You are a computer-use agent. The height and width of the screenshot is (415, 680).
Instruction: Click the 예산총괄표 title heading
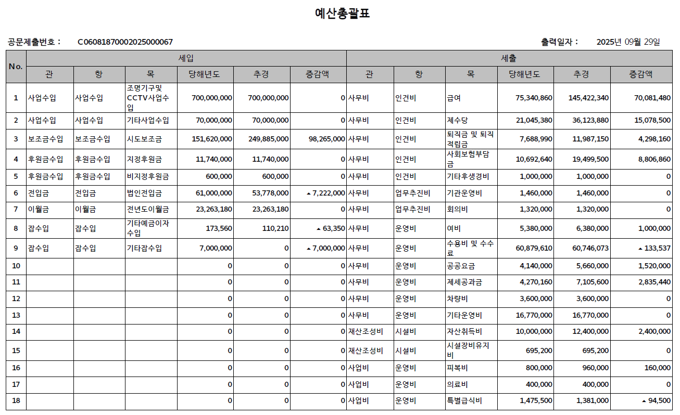[x=342, y=14]
